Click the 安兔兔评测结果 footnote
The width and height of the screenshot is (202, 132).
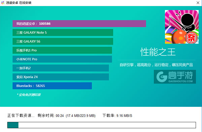pos(29,95)
